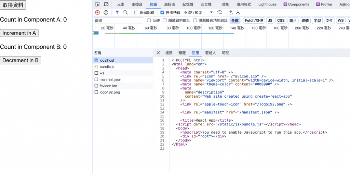This screenshot has height=173, width=350.
Task: Click the React App title line in response
Action: coord(207,120)
